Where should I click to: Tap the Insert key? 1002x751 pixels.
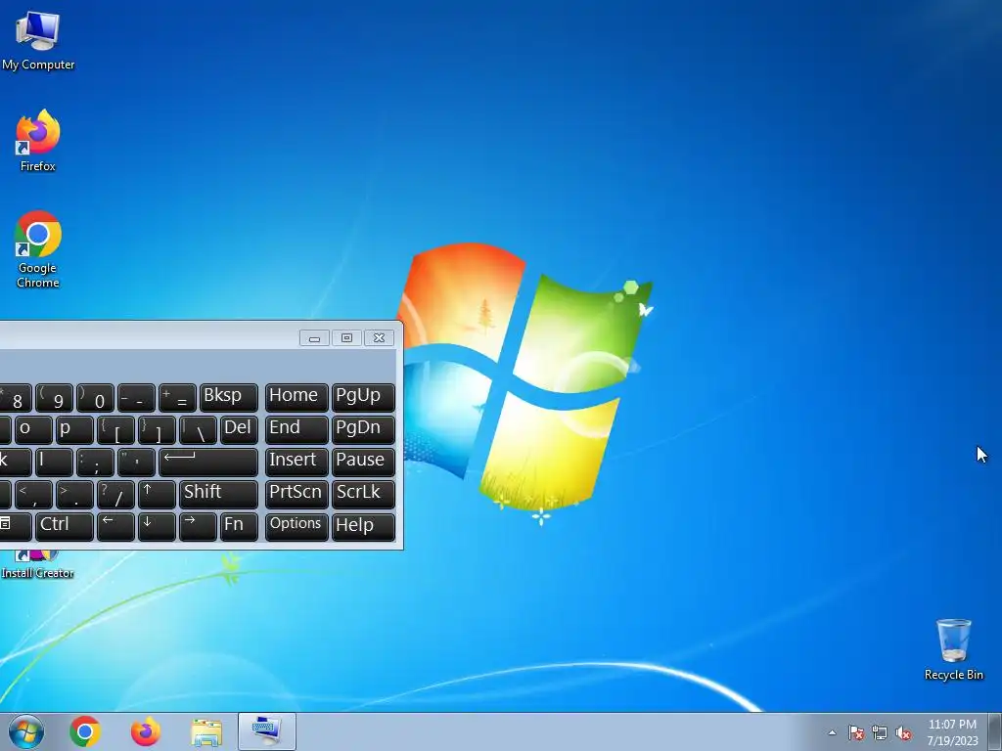point(296,462)
